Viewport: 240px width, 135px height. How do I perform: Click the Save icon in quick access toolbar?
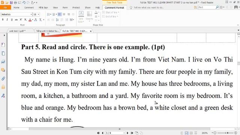[x=11, y=3]
